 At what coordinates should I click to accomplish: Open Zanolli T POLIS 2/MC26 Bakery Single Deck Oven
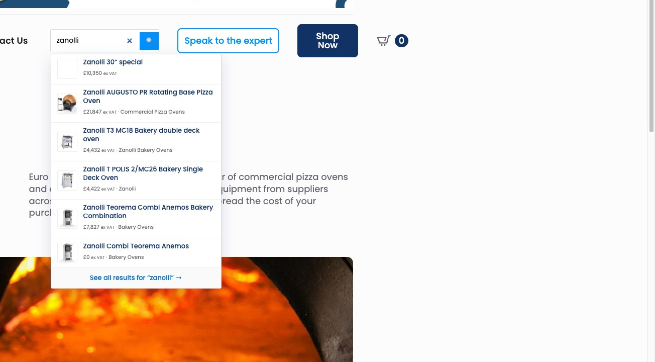coord(136,180)
